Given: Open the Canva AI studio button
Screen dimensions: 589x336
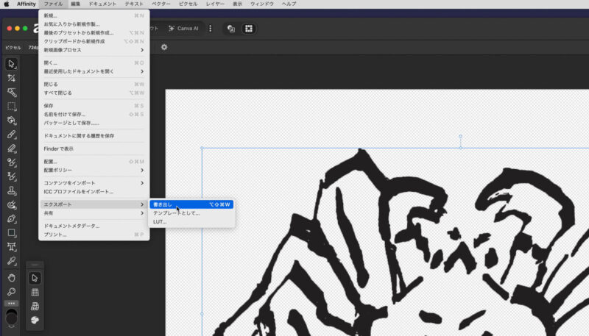Looking at the screenshot, I should pyautogui.click(x=183, y=29).
